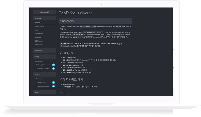Select the History section in the sidebar
This screenshot has height=117, width=201.
(x=44, y=57)
